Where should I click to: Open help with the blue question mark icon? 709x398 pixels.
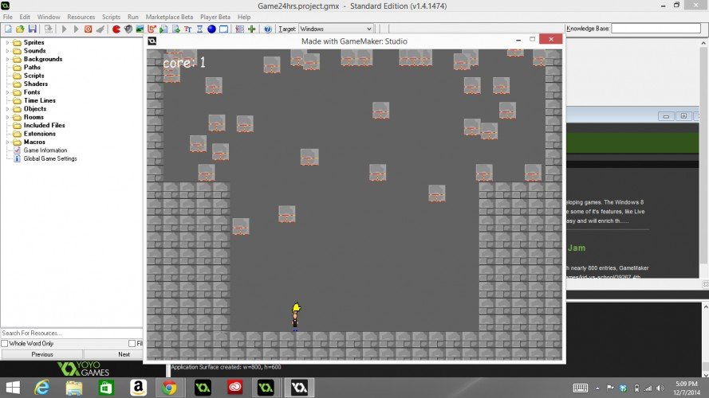268,29
